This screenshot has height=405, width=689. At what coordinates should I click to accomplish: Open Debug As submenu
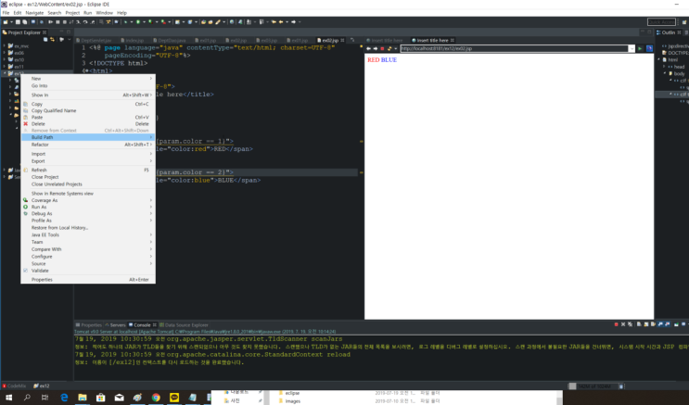tap(88, 213)
